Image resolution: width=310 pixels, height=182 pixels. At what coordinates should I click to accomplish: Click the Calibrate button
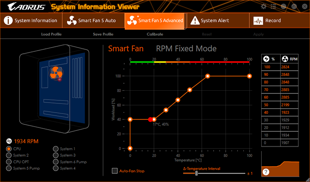(155, 34)
